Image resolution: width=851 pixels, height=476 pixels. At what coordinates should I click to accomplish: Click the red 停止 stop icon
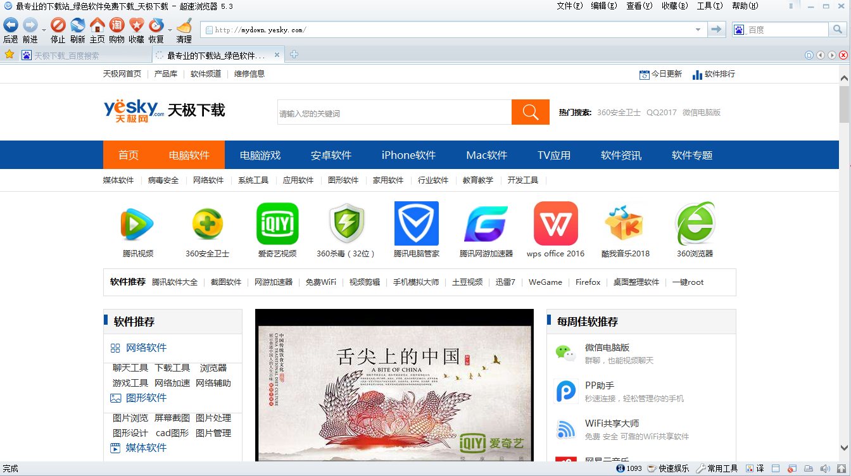[58, 25]
